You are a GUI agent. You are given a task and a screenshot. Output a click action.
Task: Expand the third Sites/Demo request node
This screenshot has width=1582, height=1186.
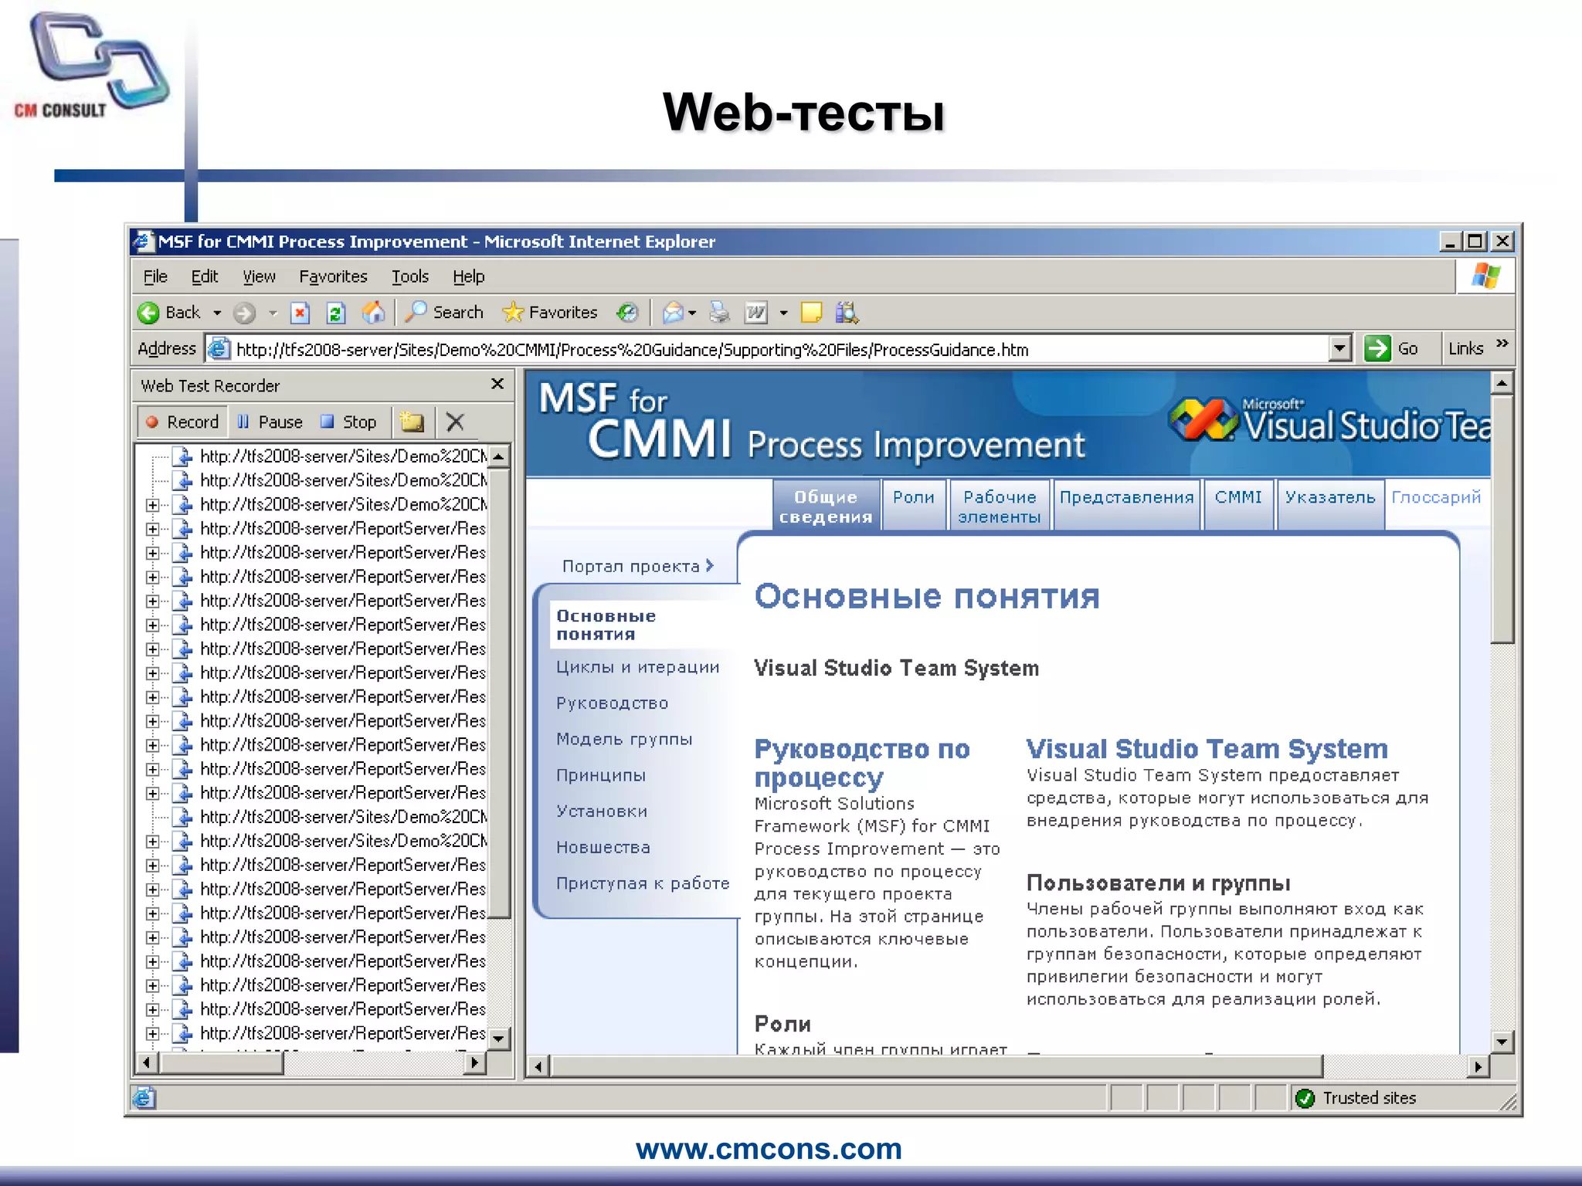coord(153,505)
